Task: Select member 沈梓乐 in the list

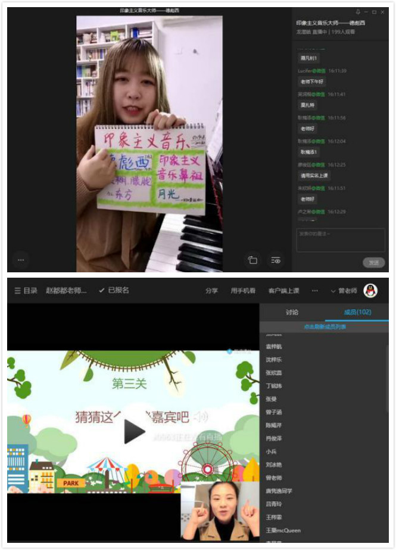Action: [x=273, y=360]
